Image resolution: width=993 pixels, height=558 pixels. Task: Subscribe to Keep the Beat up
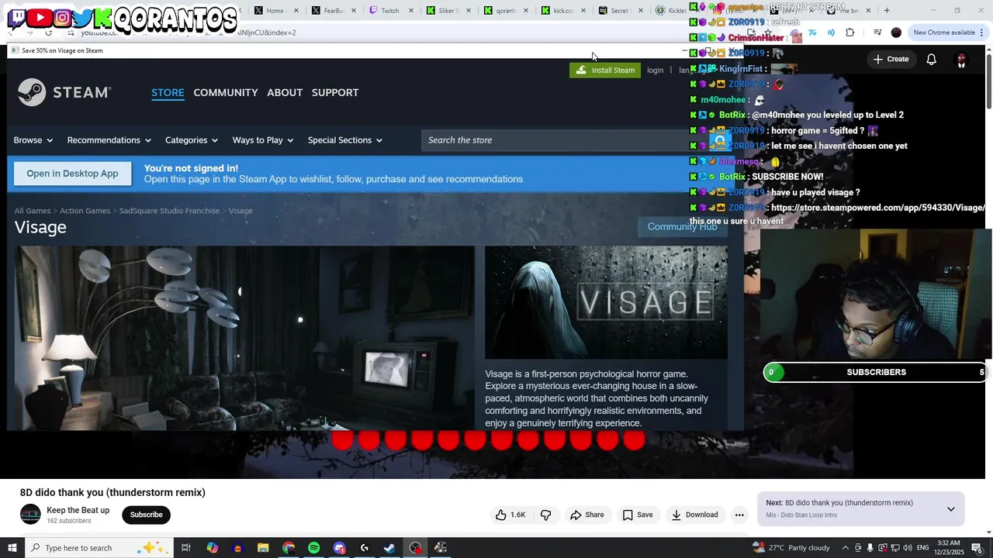click(x=146, y=515)
